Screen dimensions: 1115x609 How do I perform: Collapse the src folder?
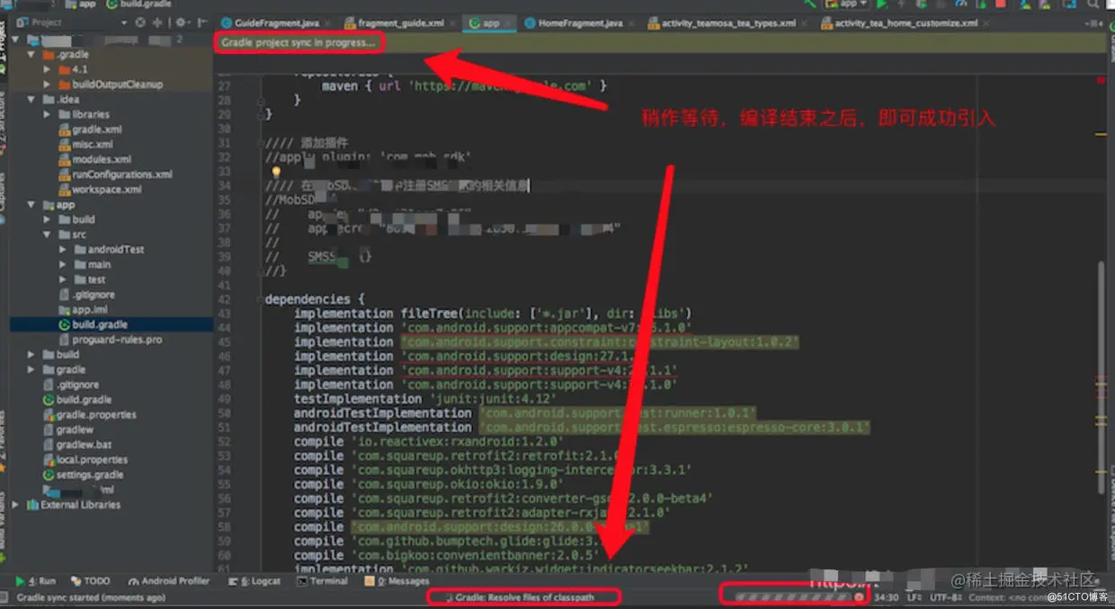(x=47, y=234)
